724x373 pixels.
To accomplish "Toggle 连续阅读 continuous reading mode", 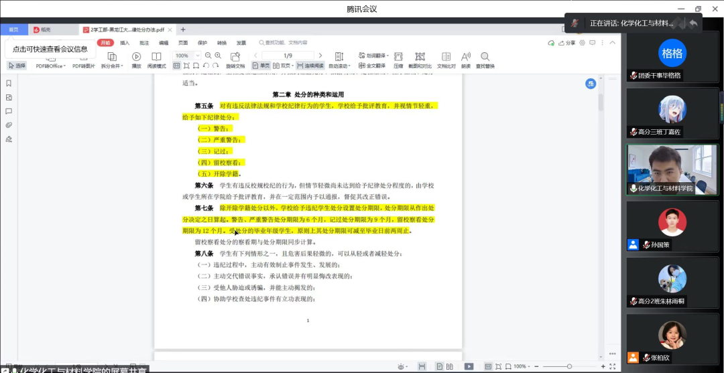I will tap(310, 66).
